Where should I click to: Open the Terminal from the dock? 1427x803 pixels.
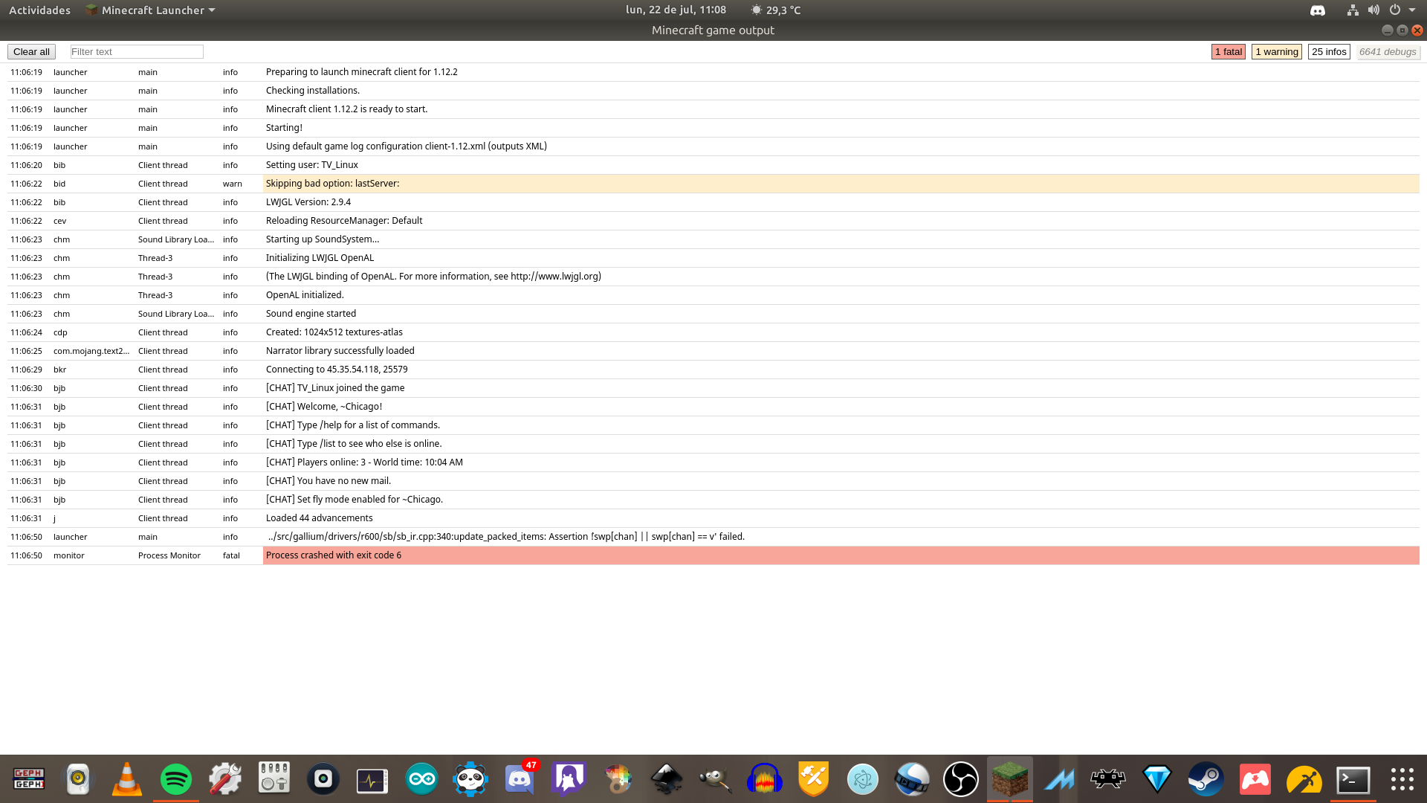tap(1353, 779)
